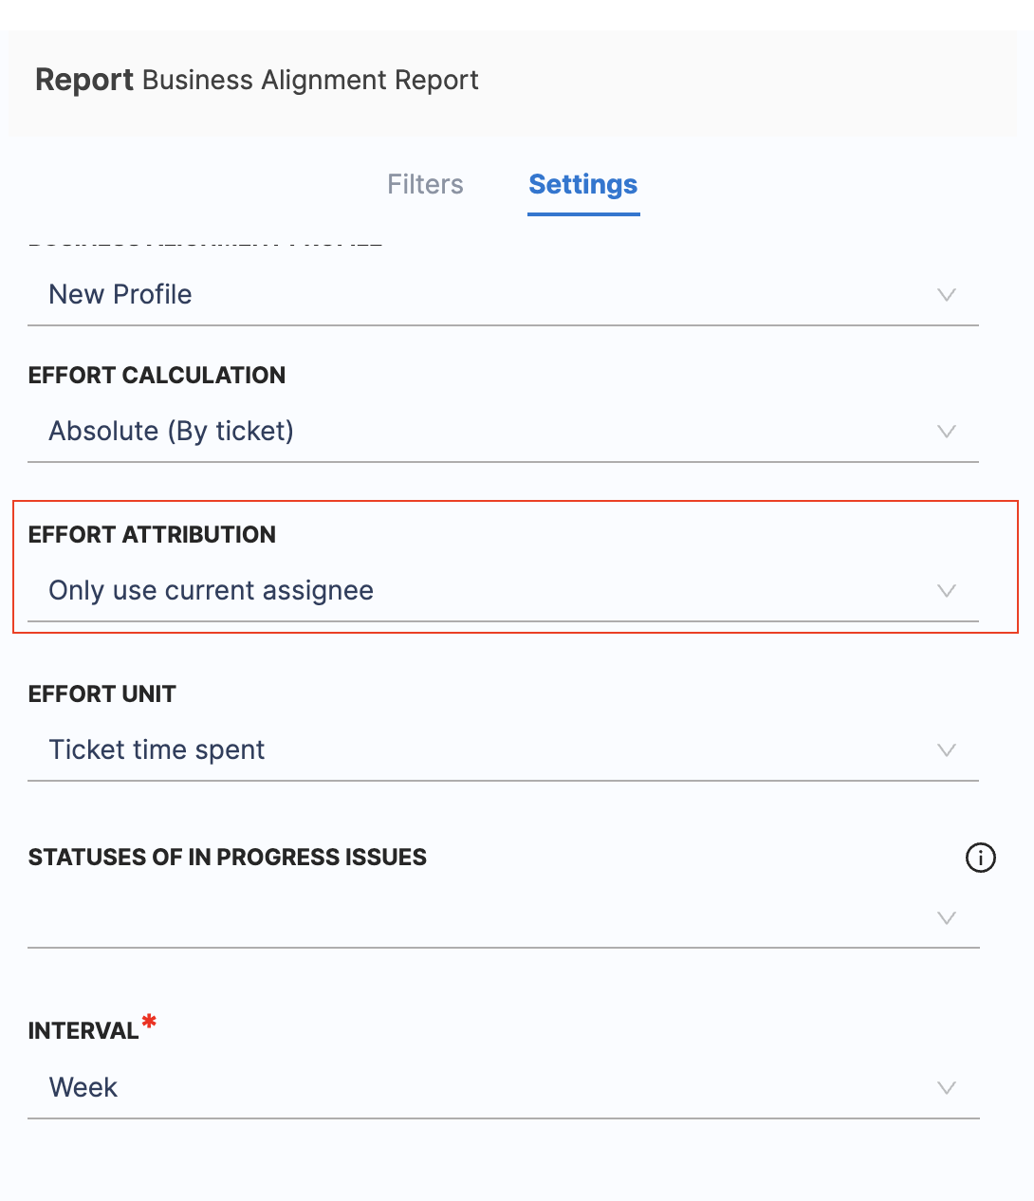Expand the Effort Calculation dropdown
Screen dimensions: 1034x1201
tap(946, 432)
